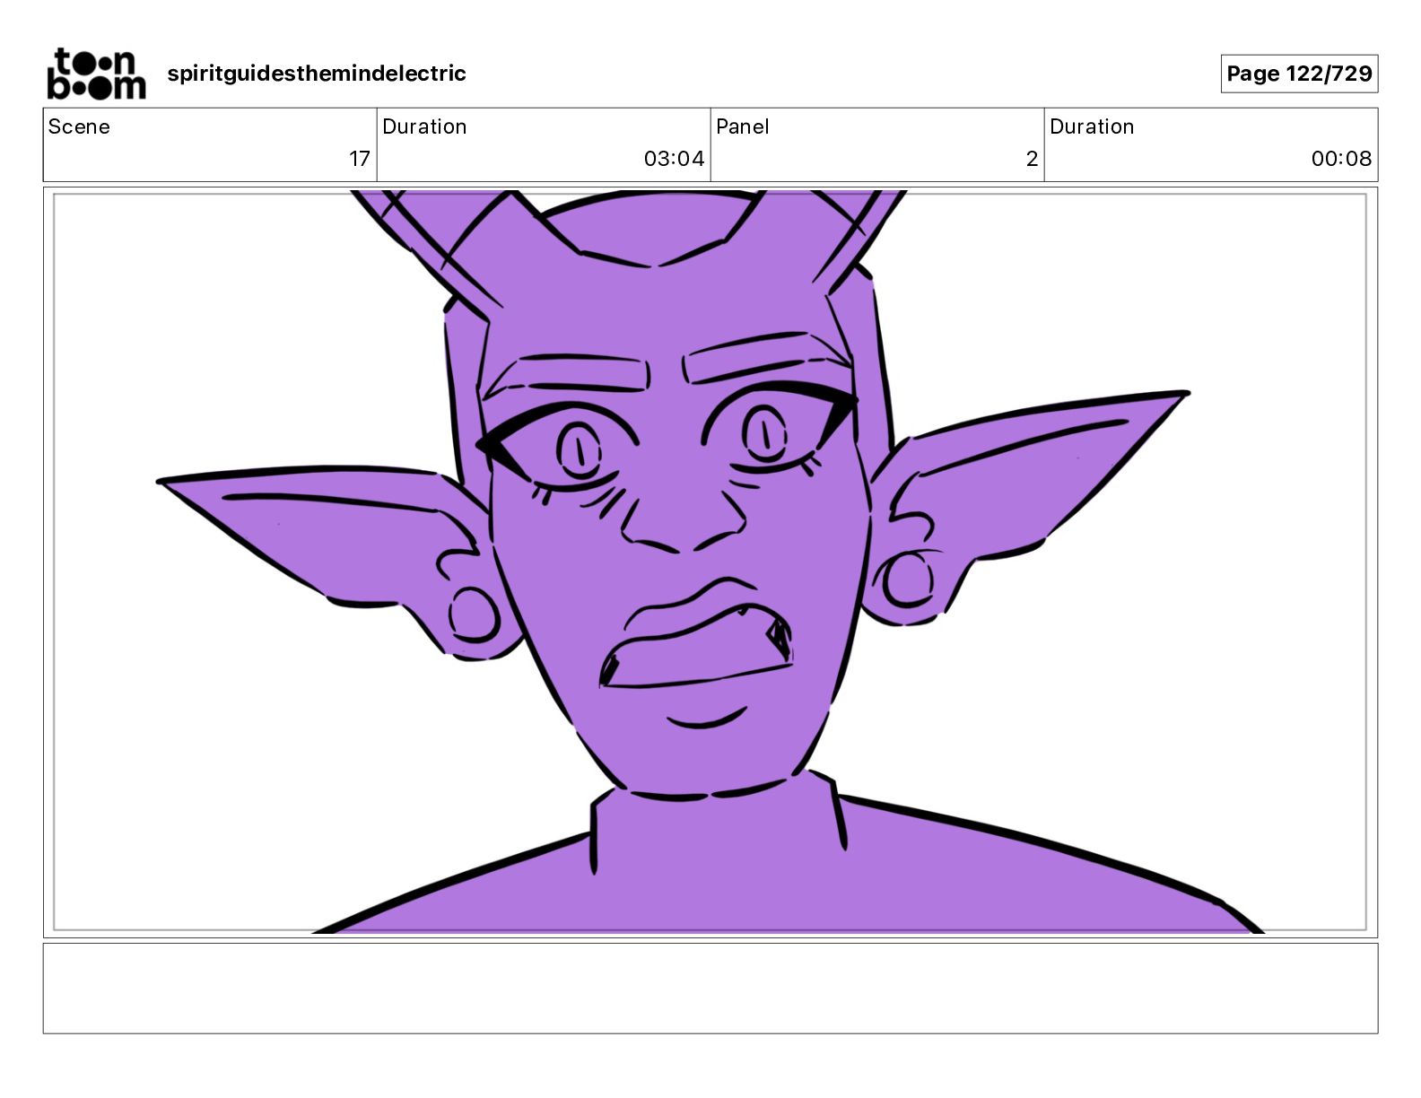Viewport: 1421px width, 1098px height.
Task: Click the Panel label
Action: (743, 126)
